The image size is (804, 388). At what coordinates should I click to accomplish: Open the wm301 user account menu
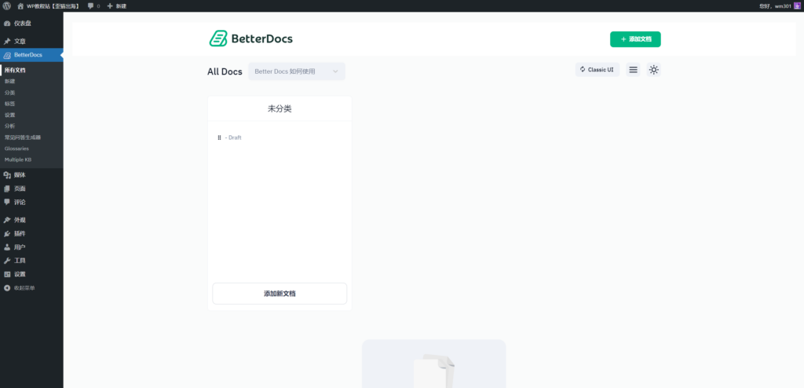[780, 6]
